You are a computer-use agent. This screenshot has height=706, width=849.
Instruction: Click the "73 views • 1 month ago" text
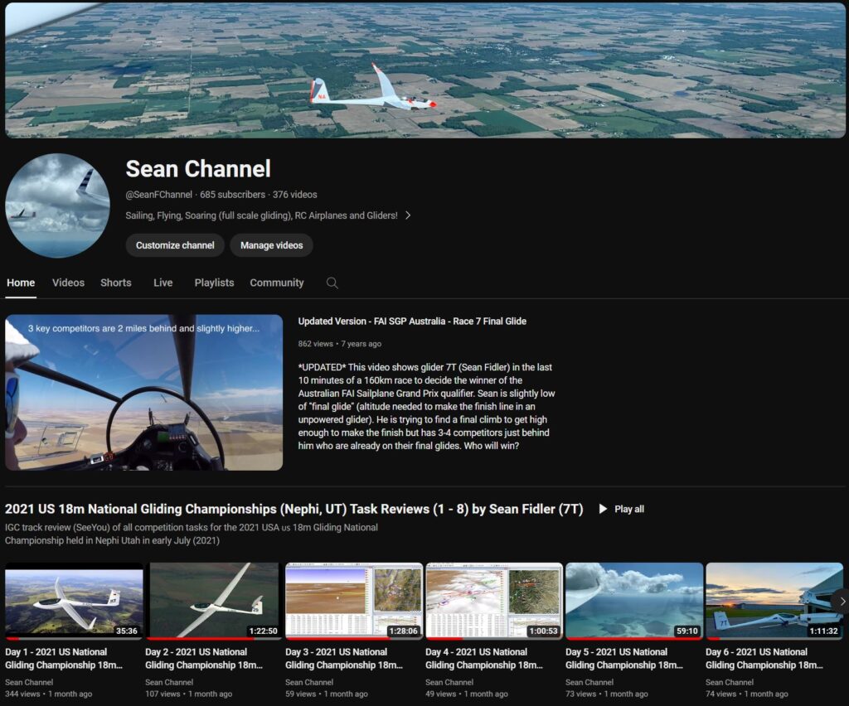pyautogui.click(x=606, y=694)
